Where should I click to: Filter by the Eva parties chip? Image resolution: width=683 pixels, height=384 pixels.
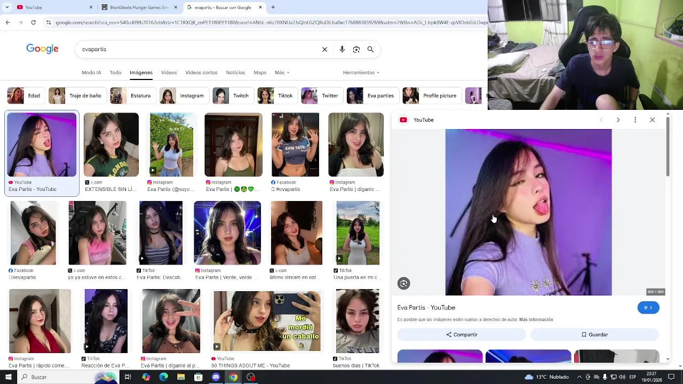(372, 95)
